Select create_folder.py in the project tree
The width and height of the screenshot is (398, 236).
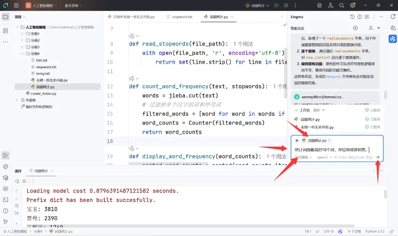coord(43,94)
